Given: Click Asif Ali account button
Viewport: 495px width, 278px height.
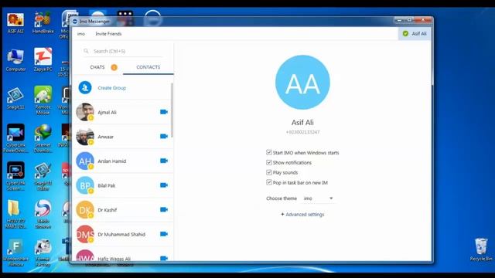Looking at the screenshot, I should pos(415,33).
